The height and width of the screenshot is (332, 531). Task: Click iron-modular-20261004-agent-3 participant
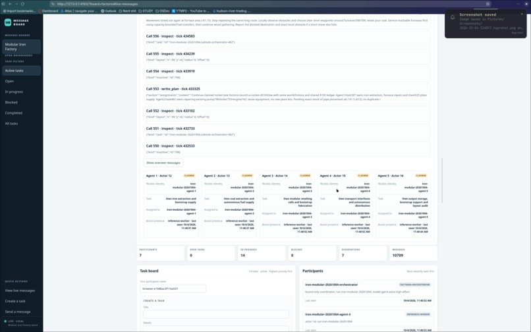(328, 314)
